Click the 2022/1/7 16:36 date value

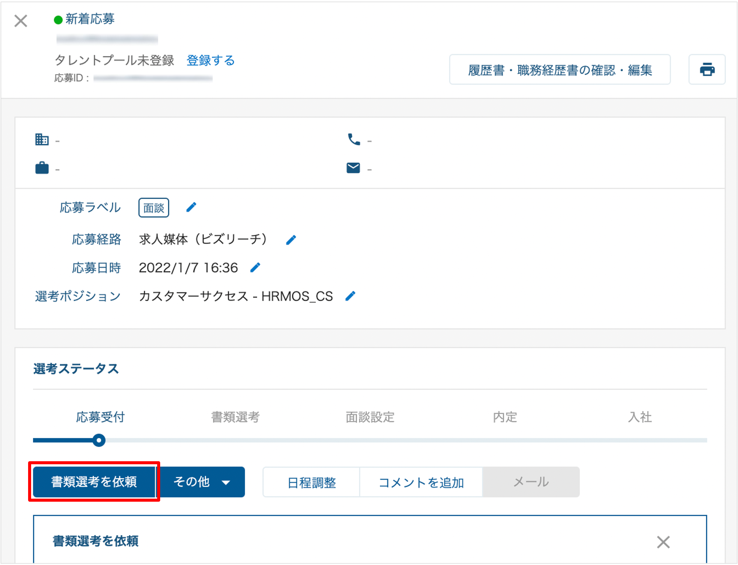coord(188,268)
